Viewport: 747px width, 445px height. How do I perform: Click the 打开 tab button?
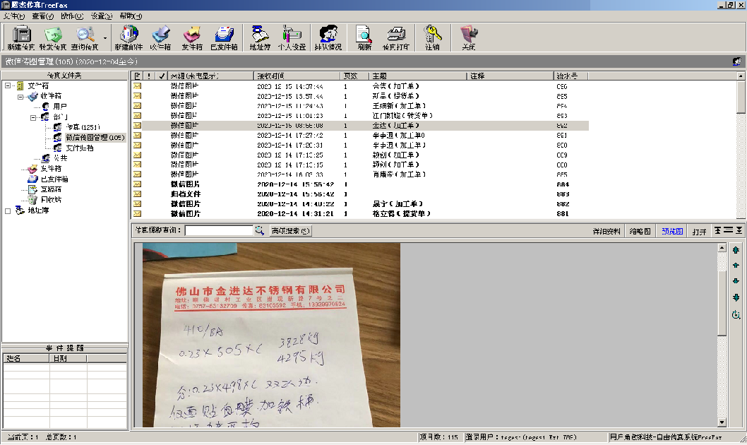point(700,232)
